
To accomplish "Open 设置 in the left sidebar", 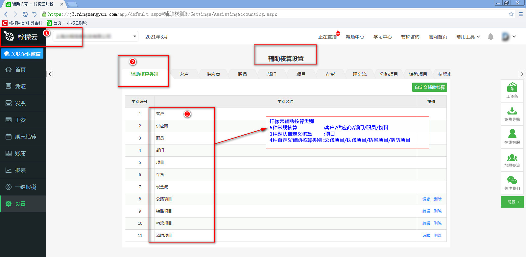I will [20, 204].
